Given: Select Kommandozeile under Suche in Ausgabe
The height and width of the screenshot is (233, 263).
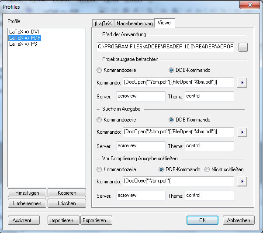Looking at the screenshot, I should [x=116, y=120].
